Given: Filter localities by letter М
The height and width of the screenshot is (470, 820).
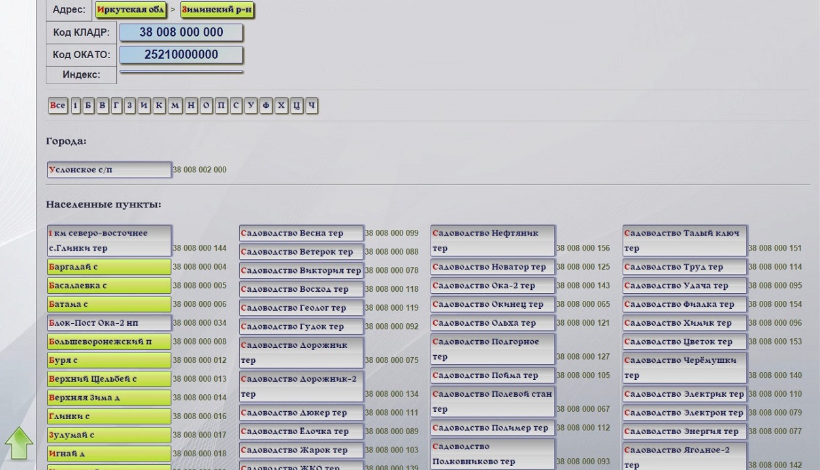Looking at the screenshot, I should 175,106.
